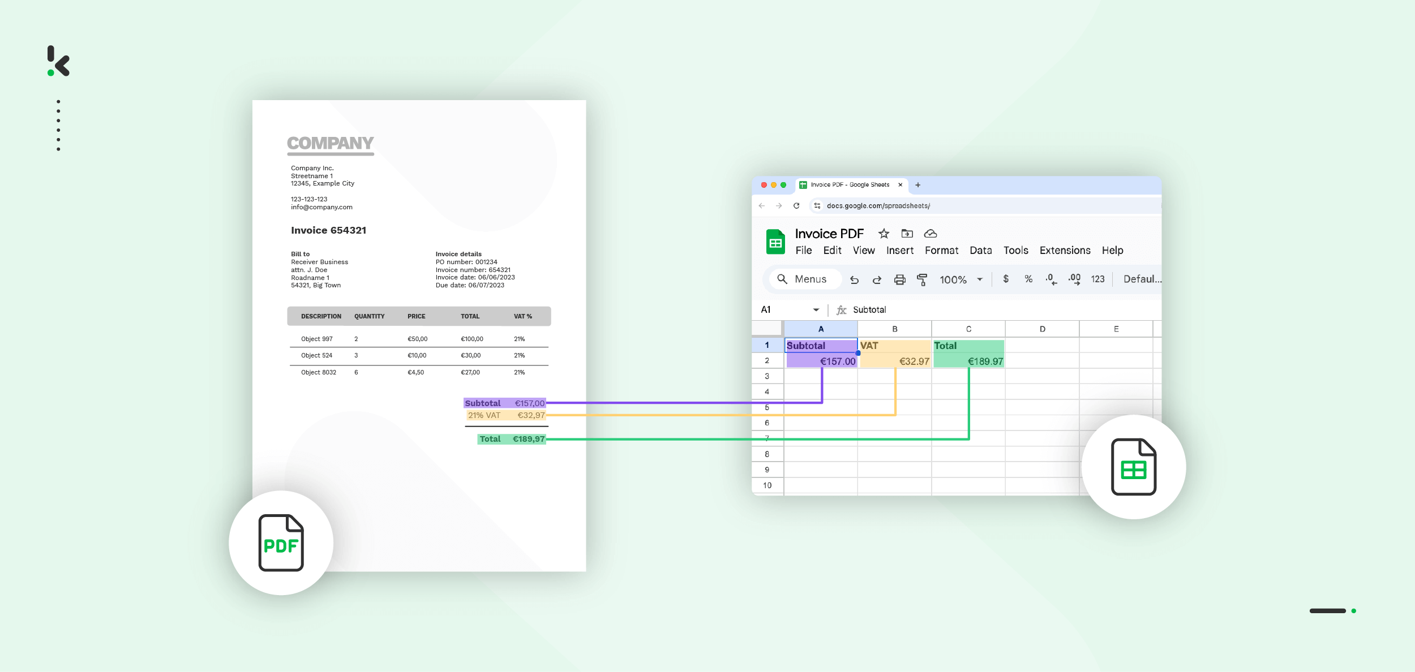This screenshot has width=1415, height=672.
Task: Check the cloud save status icon
Action: [x=931, y=234]
